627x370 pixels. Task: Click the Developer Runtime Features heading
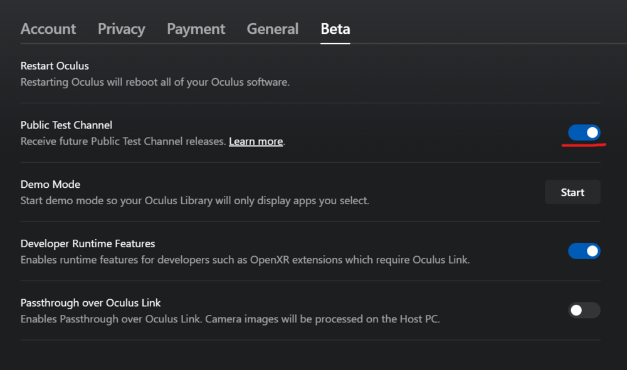point(88,244)
